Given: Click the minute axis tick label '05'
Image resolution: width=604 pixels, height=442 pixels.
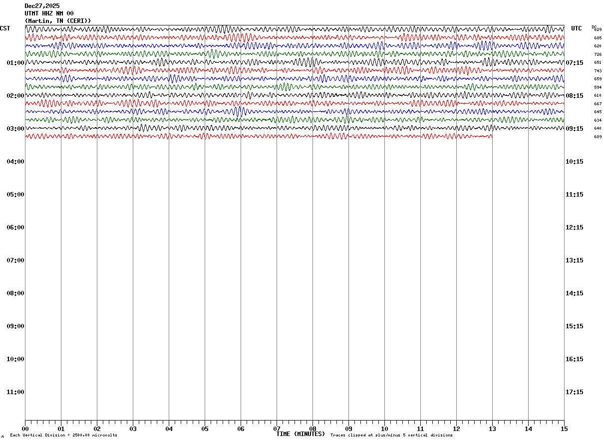Looking at the screenshot, I should coord(205,429).
